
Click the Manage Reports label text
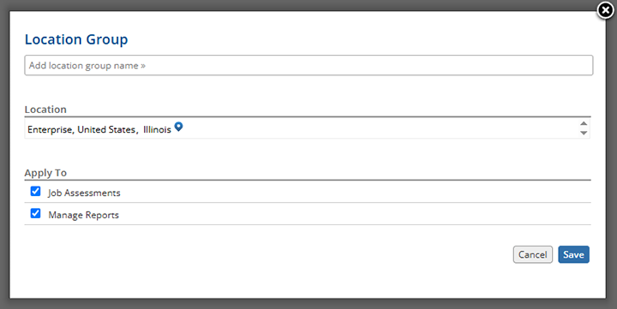tap(83, 215)
